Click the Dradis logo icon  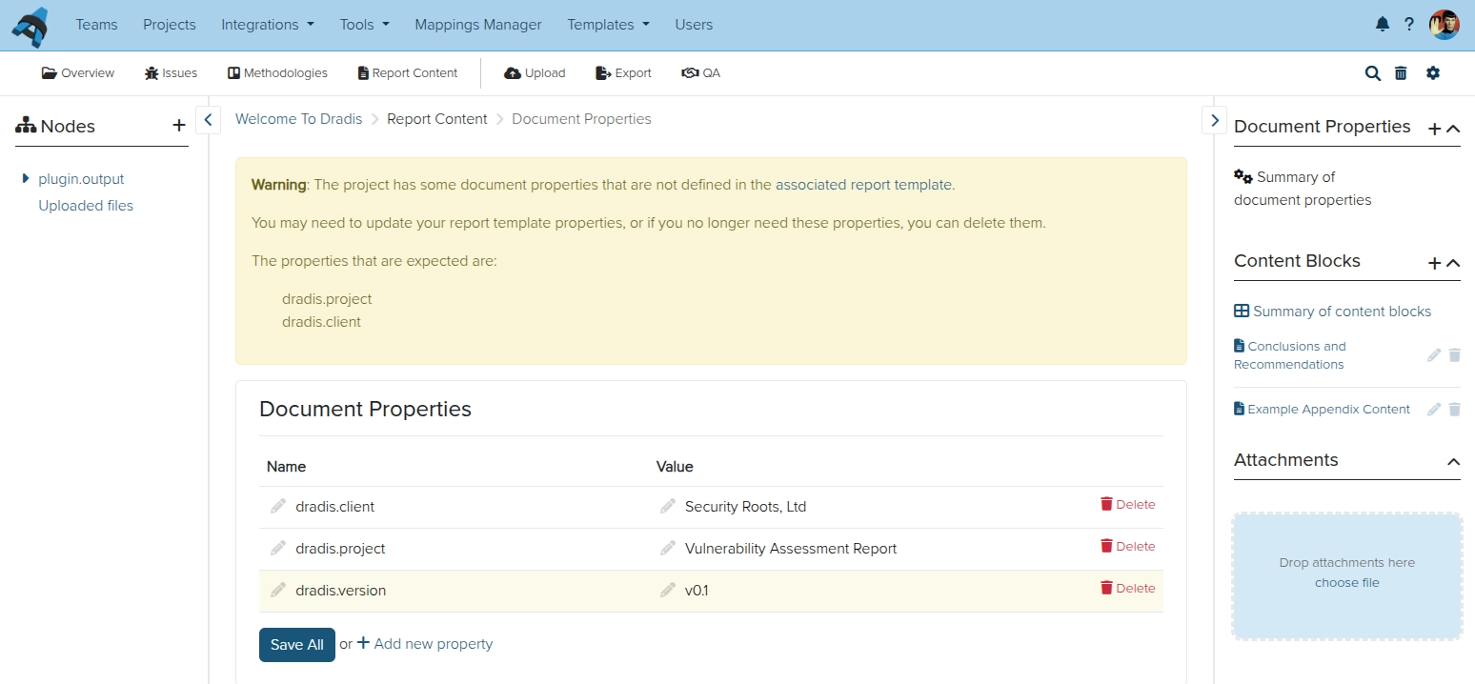(x=30, y=26)
